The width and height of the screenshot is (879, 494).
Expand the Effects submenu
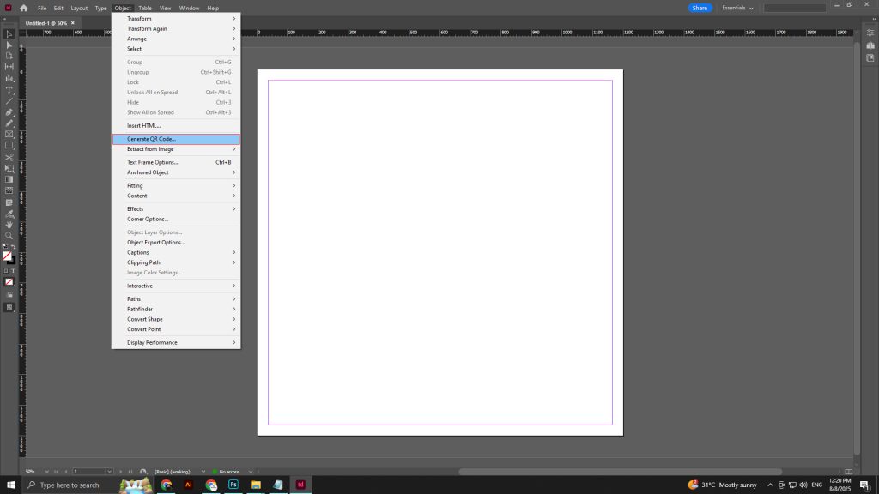pos(135,208)
